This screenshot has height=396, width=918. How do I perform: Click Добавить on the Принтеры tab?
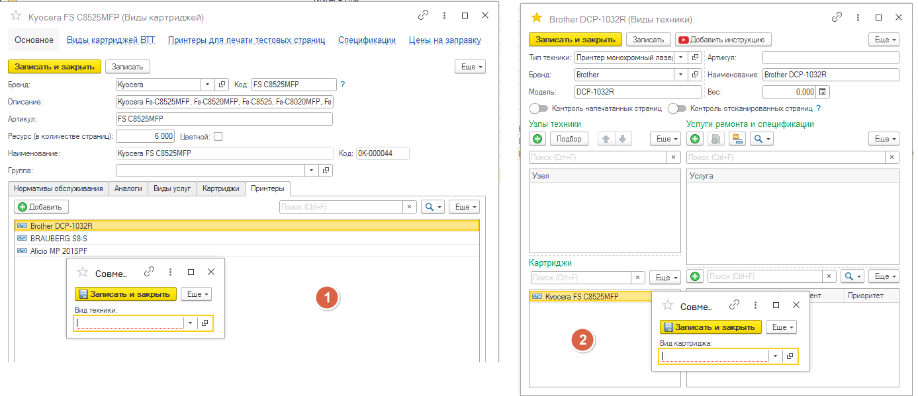[42, 207]
